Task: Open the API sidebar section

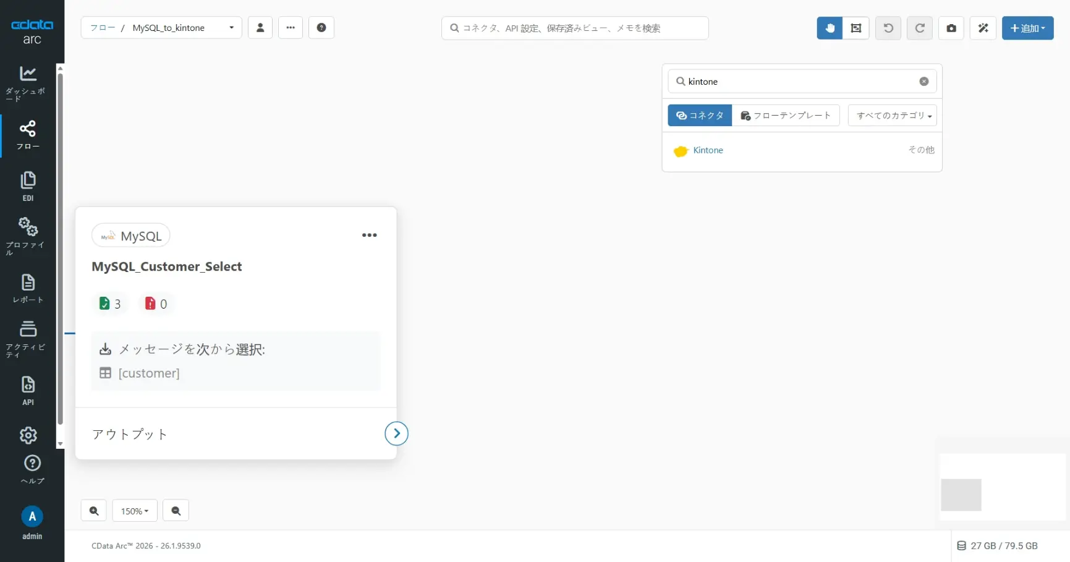Action: (x=28, y=391)
